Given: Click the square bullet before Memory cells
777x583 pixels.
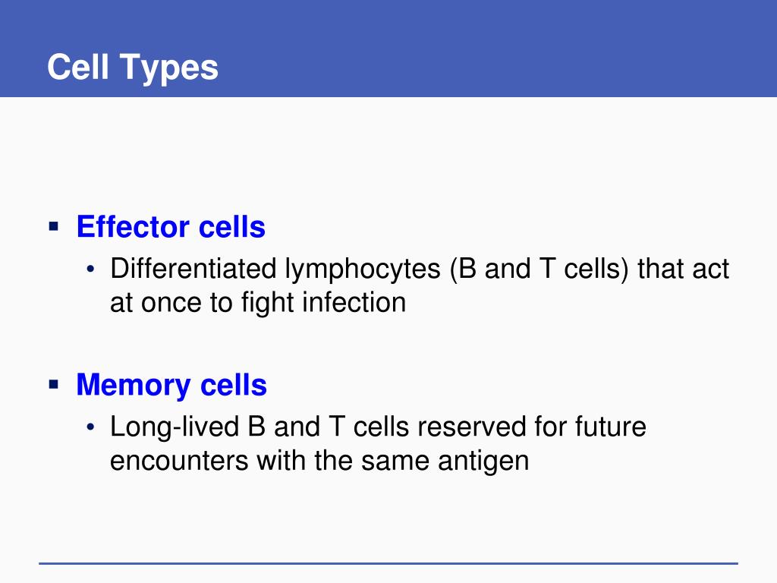Looking at the screenshot, I should [x=54, y=385].
